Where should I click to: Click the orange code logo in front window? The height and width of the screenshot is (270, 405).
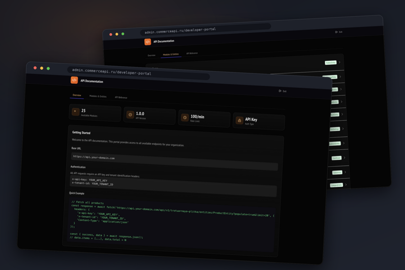point(74,80)
